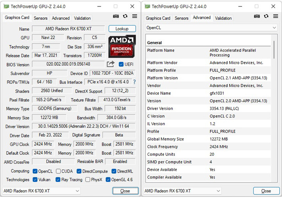
Task: Click the screenshot camera icon in the left GPU-Z window
Action: pos(116,16)
